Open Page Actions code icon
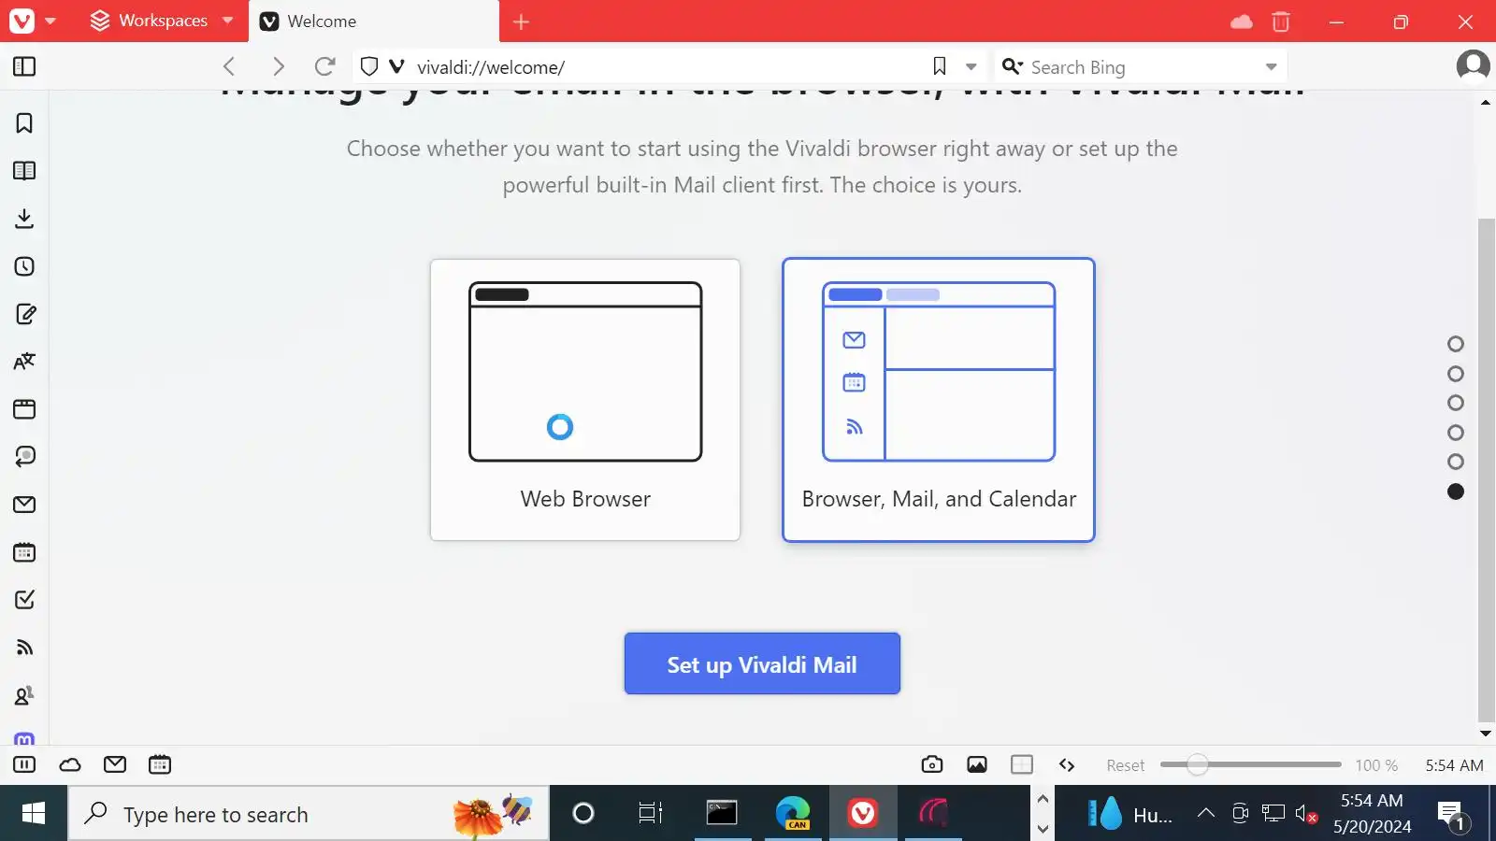 click(x=1067, y=765)
